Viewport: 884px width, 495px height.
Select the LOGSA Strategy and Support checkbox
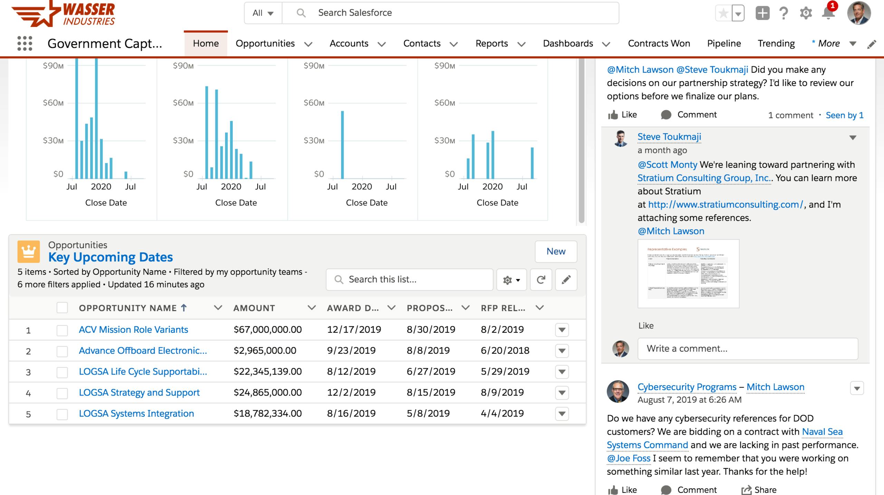click(62, 393)
